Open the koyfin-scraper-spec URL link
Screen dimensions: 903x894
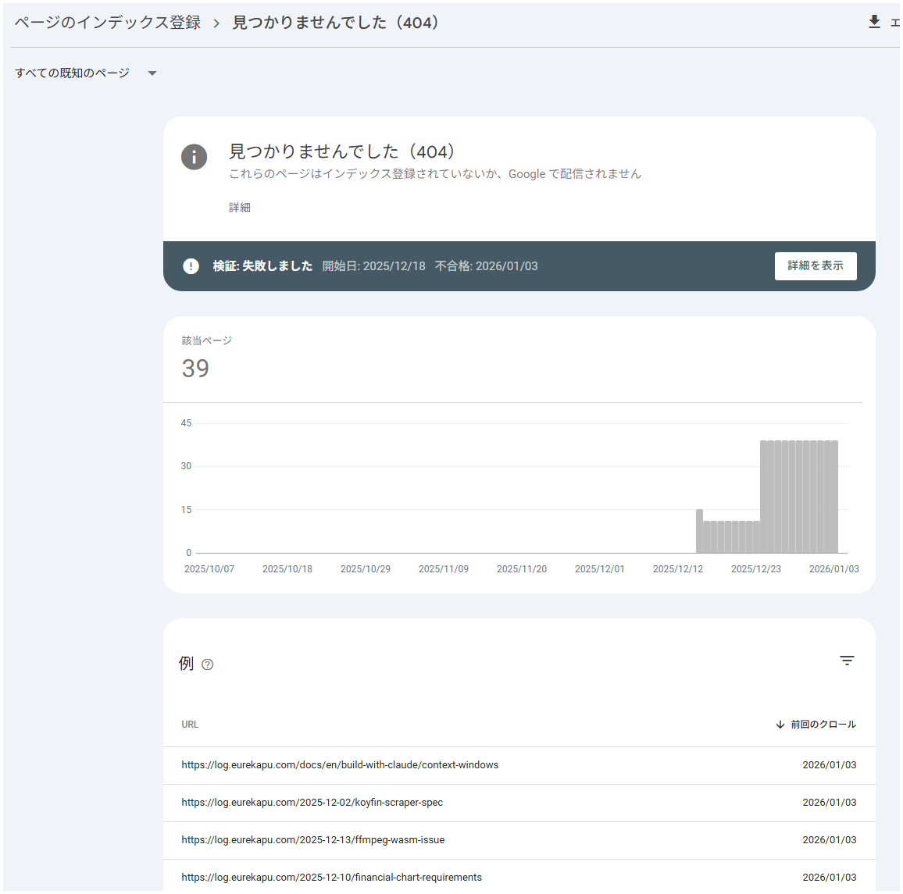pyautogui.click(x=312, y=802)
